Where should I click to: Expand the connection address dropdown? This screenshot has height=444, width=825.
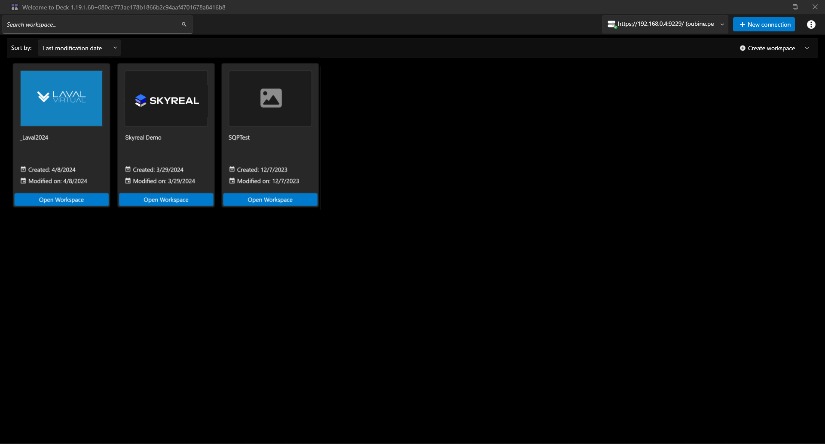pyautogui.click(x=722, y=24)
